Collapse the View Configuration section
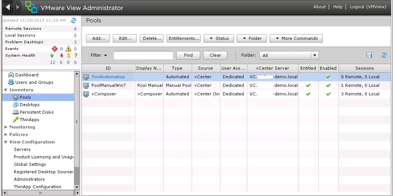 point(6,142)
